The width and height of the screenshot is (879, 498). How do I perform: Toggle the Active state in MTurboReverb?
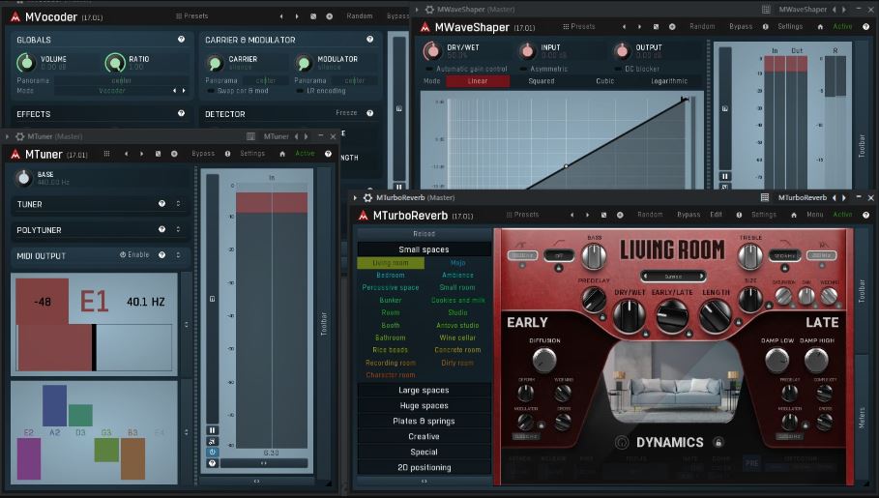click(x=842, y=215)
